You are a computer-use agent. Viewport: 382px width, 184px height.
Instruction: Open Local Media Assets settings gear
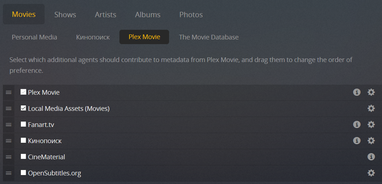pos(371,108)
